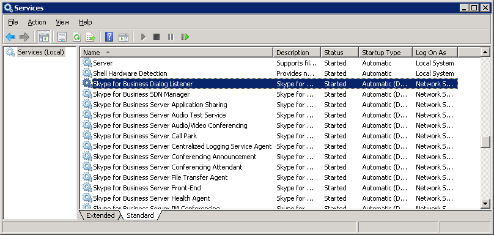This screenshot has height=235, width=494.
Task: Open the Help toolbar icon
Action: click(x=109, y=37)
